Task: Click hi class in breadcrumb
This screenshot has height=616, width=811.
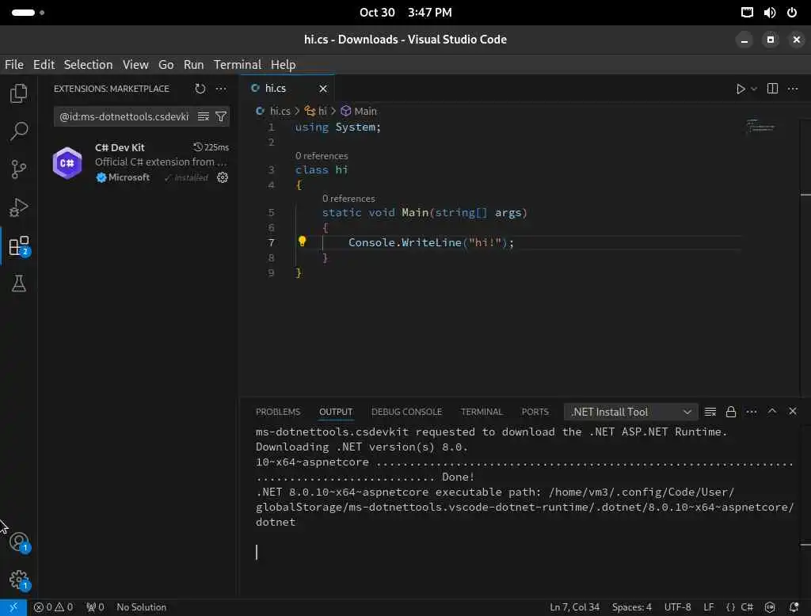Action: (322, 111)
